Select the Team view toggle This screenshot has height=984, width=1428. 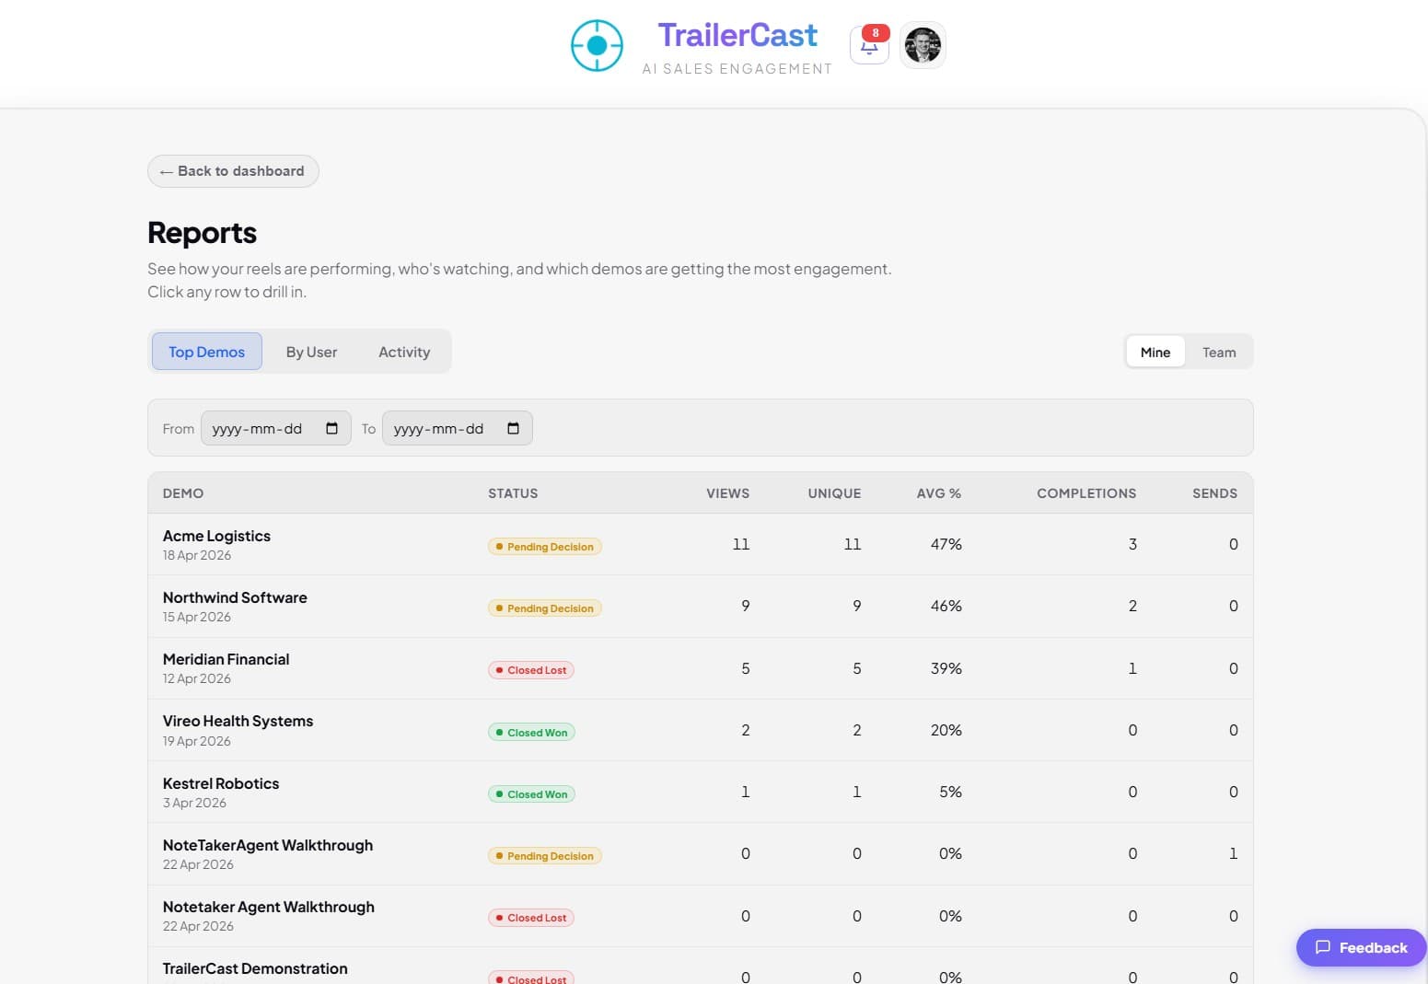pos(1219,352)
